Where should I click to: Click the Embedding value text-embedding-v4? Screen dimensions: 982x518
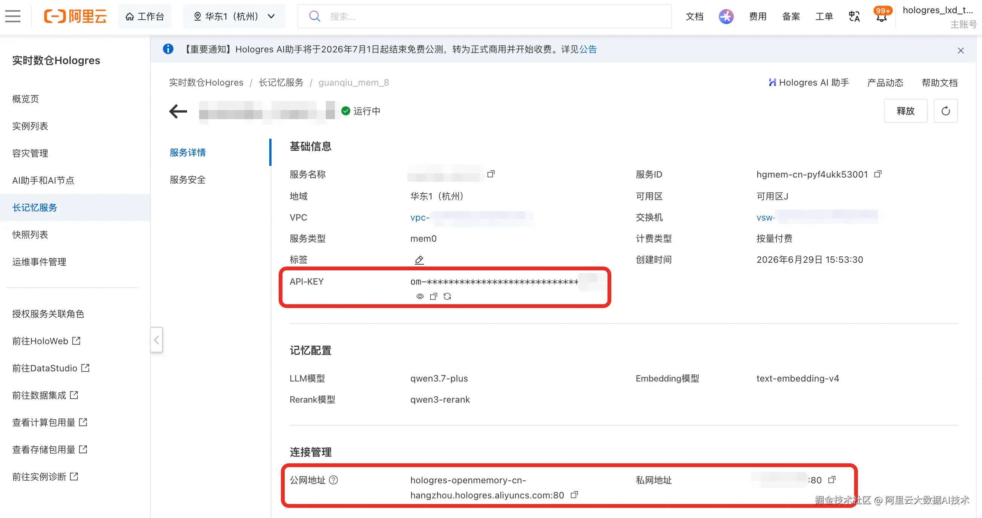[x=798, y=378]
